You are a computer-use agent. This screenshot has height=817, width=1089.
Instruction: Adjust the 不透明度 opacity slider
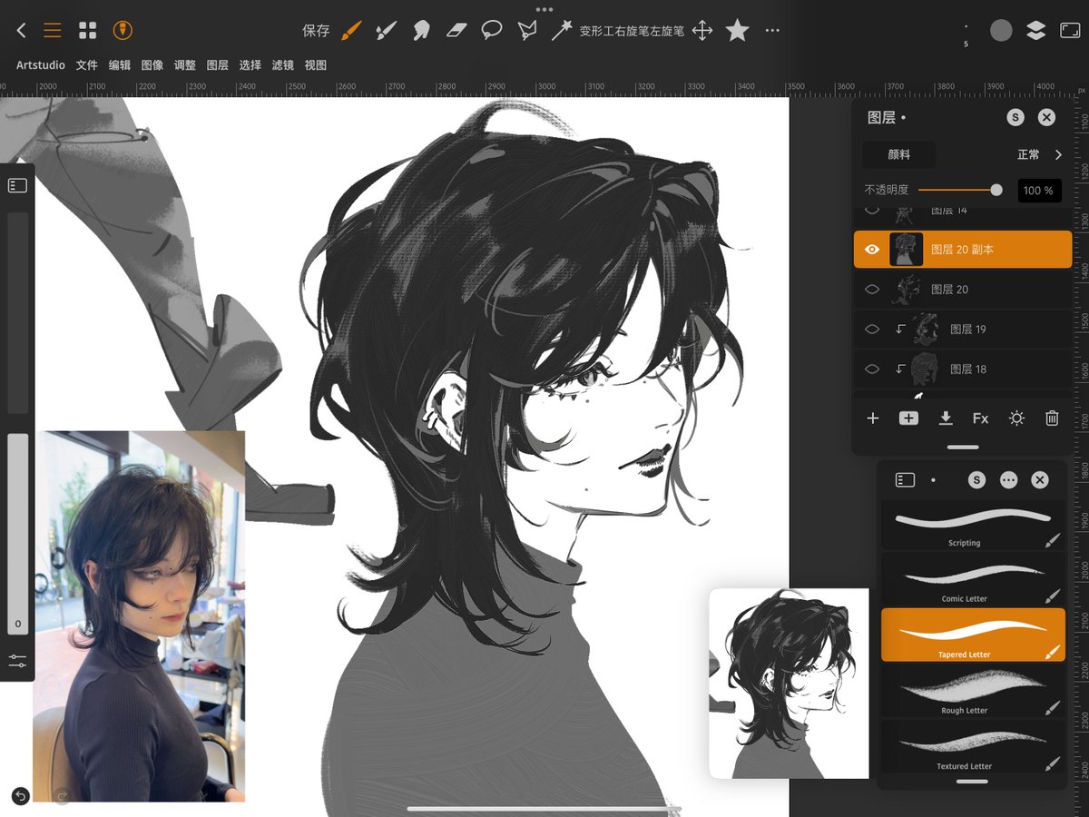pos(960,191)
